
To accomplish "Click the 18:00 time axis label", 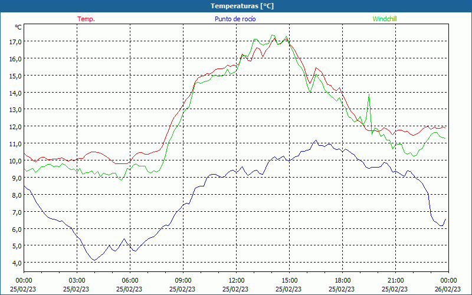I will 343,281.
